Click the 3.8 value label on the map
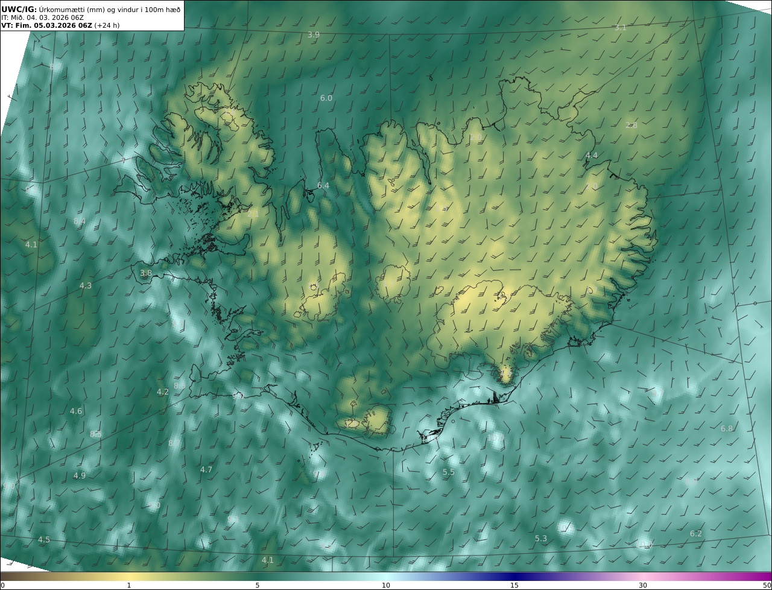 point(146,273)
